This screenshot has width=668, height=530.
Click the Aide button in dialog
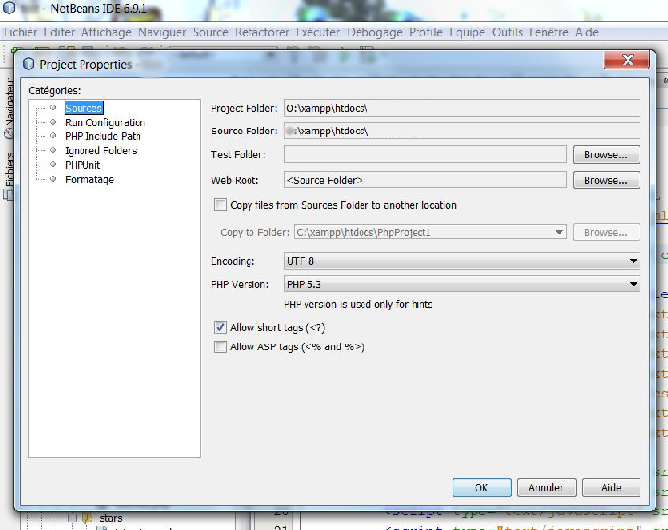coord(611,487)
